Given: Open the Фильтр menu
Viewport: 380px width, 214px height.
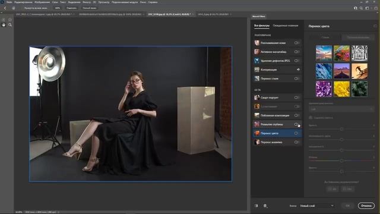Looking at the screenshot, I should click(x=87, y=2).
